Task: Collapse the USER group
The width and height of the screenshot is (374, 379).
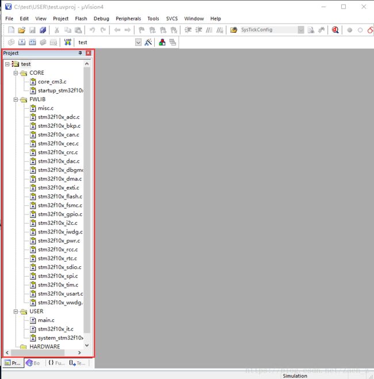Action: pos(16,312)
